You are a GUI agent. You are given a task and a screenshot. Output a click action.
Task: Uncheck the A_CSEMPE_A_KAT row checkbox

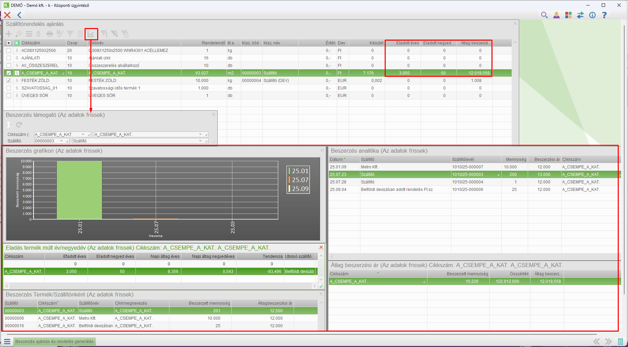point(9,73)
